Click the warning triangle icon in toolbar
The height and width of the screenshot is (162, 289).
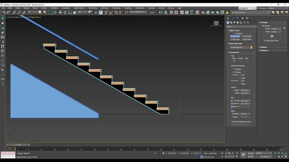227,13
